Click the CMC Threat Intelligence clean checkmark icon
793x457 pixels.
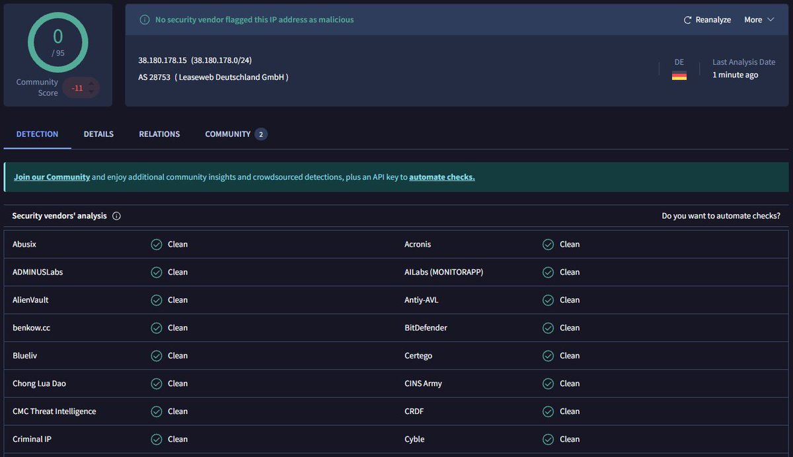pos(157,411)
